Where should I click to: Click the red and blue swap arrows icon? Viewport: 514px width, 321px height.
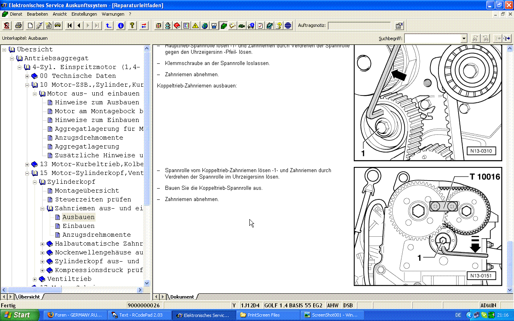point(144,26)
